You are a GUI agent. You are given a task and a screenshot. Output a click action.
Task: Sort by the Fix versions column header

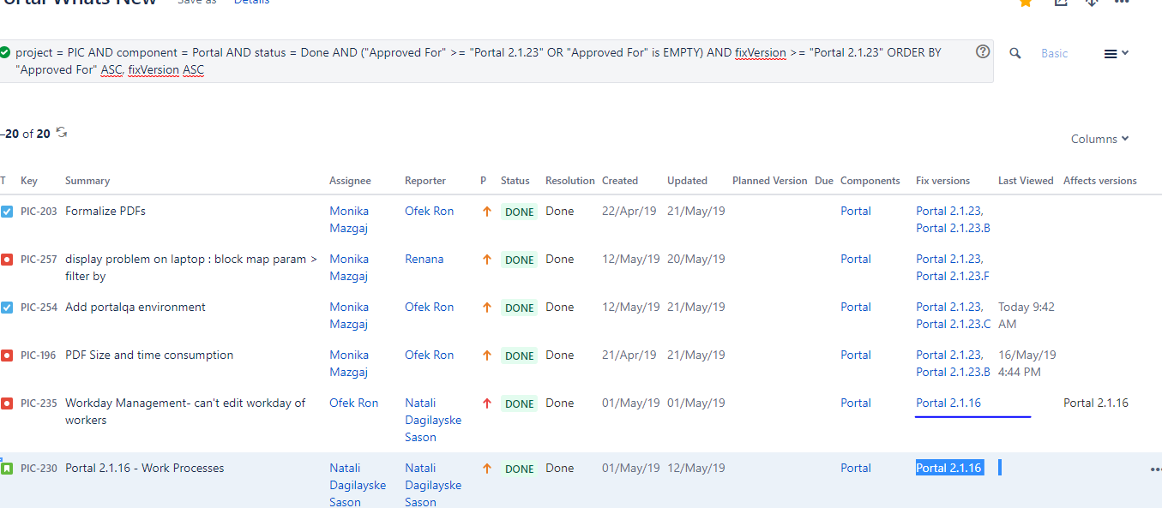pos(942,181)
